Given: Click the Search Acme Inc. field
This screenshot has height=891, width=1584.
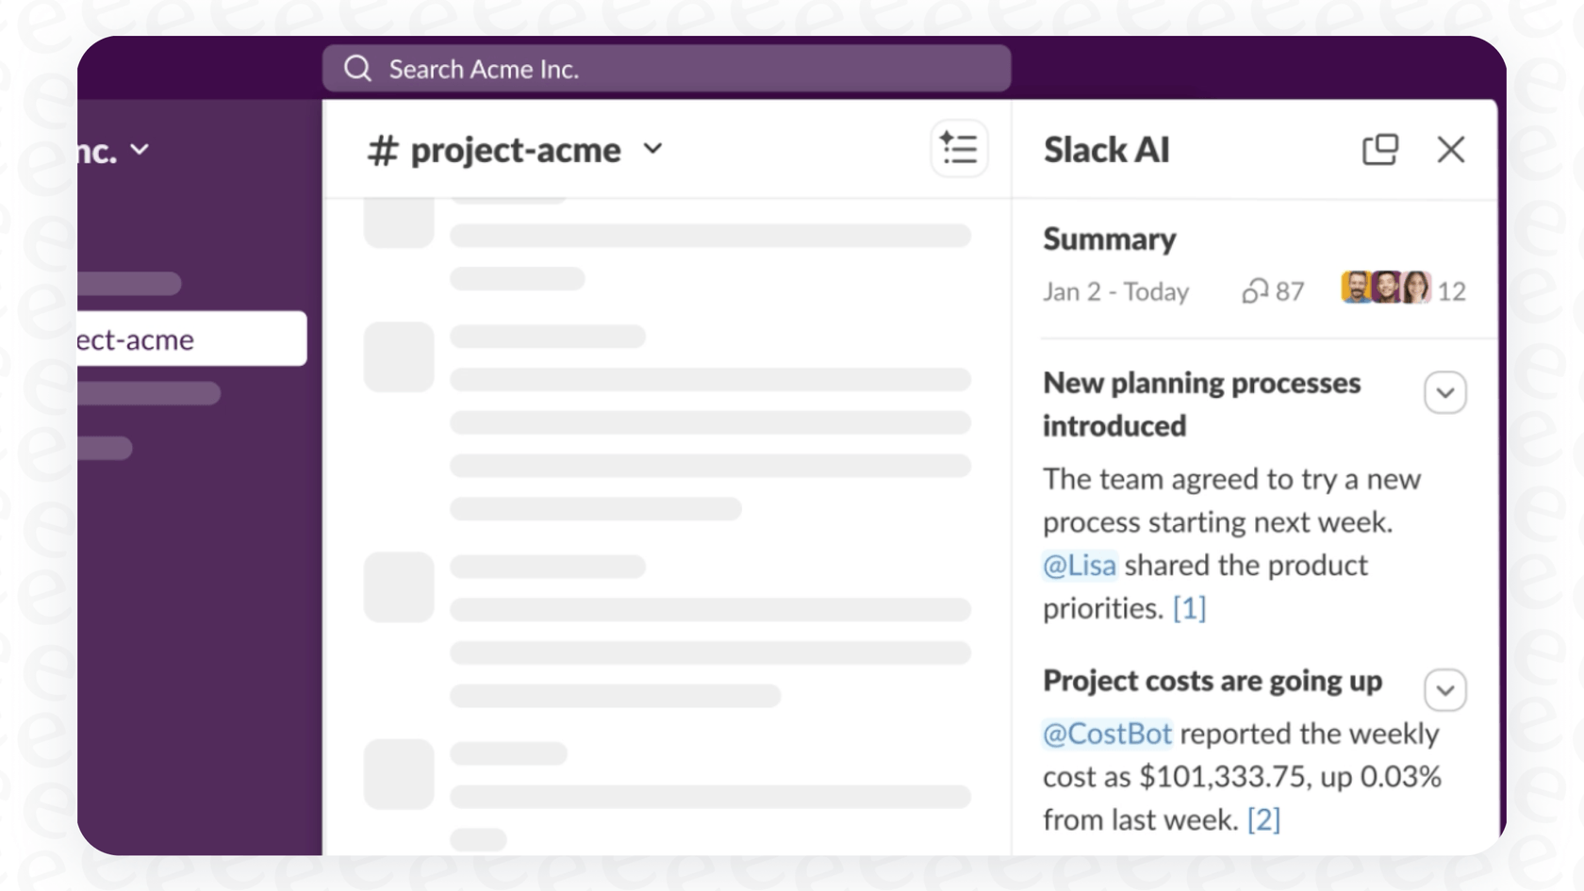Looking at the screenshot, I should tap(666, 68).
